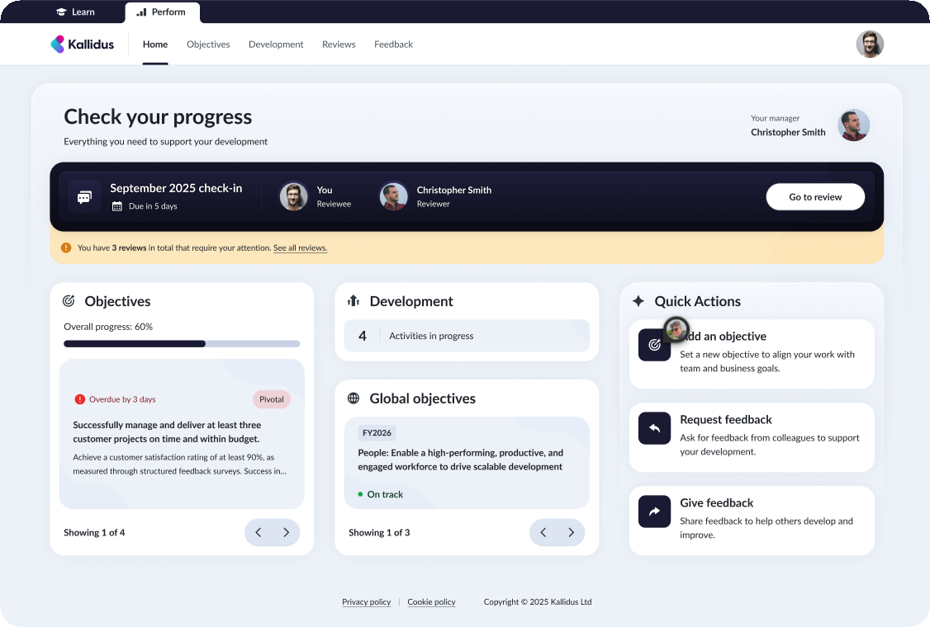
Task: Open the Reviews navigation menu item
Action: 339,45
